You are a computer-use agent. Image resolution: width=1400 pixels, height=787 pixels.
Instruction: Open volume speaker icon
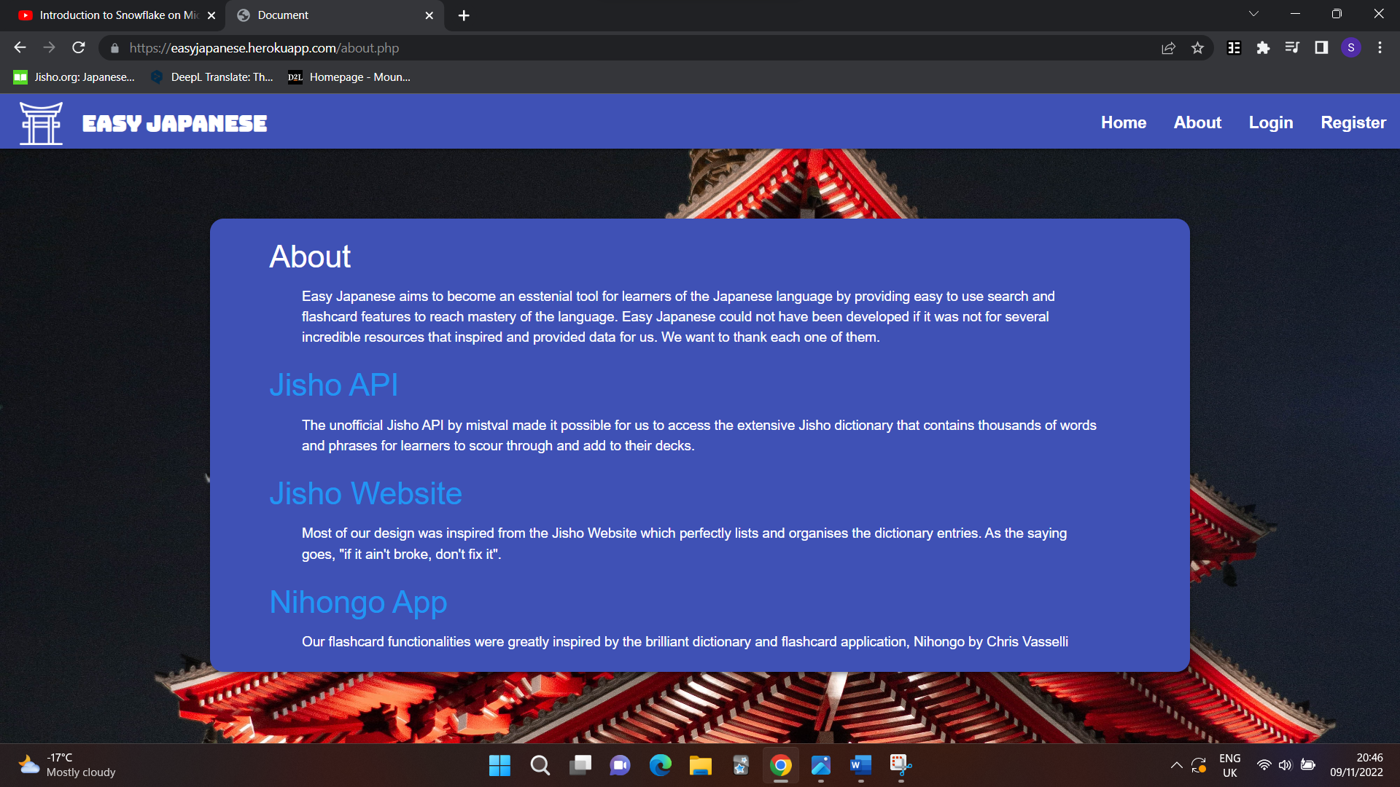tap(1286, 765)
